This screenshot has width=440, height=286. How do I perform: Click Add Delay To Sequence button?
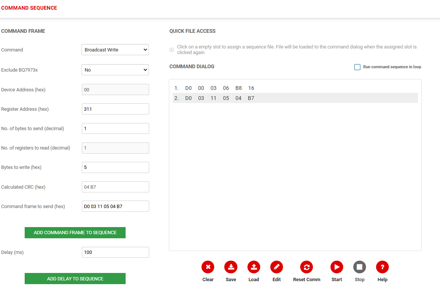tap(75, 279)
